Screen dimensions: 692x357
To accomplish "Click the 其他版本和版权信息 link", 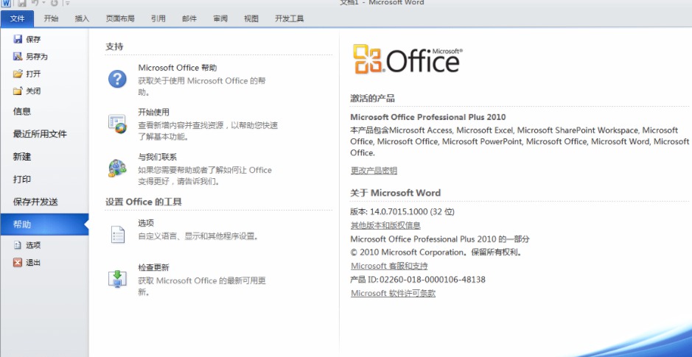I will tap(385, 225).
